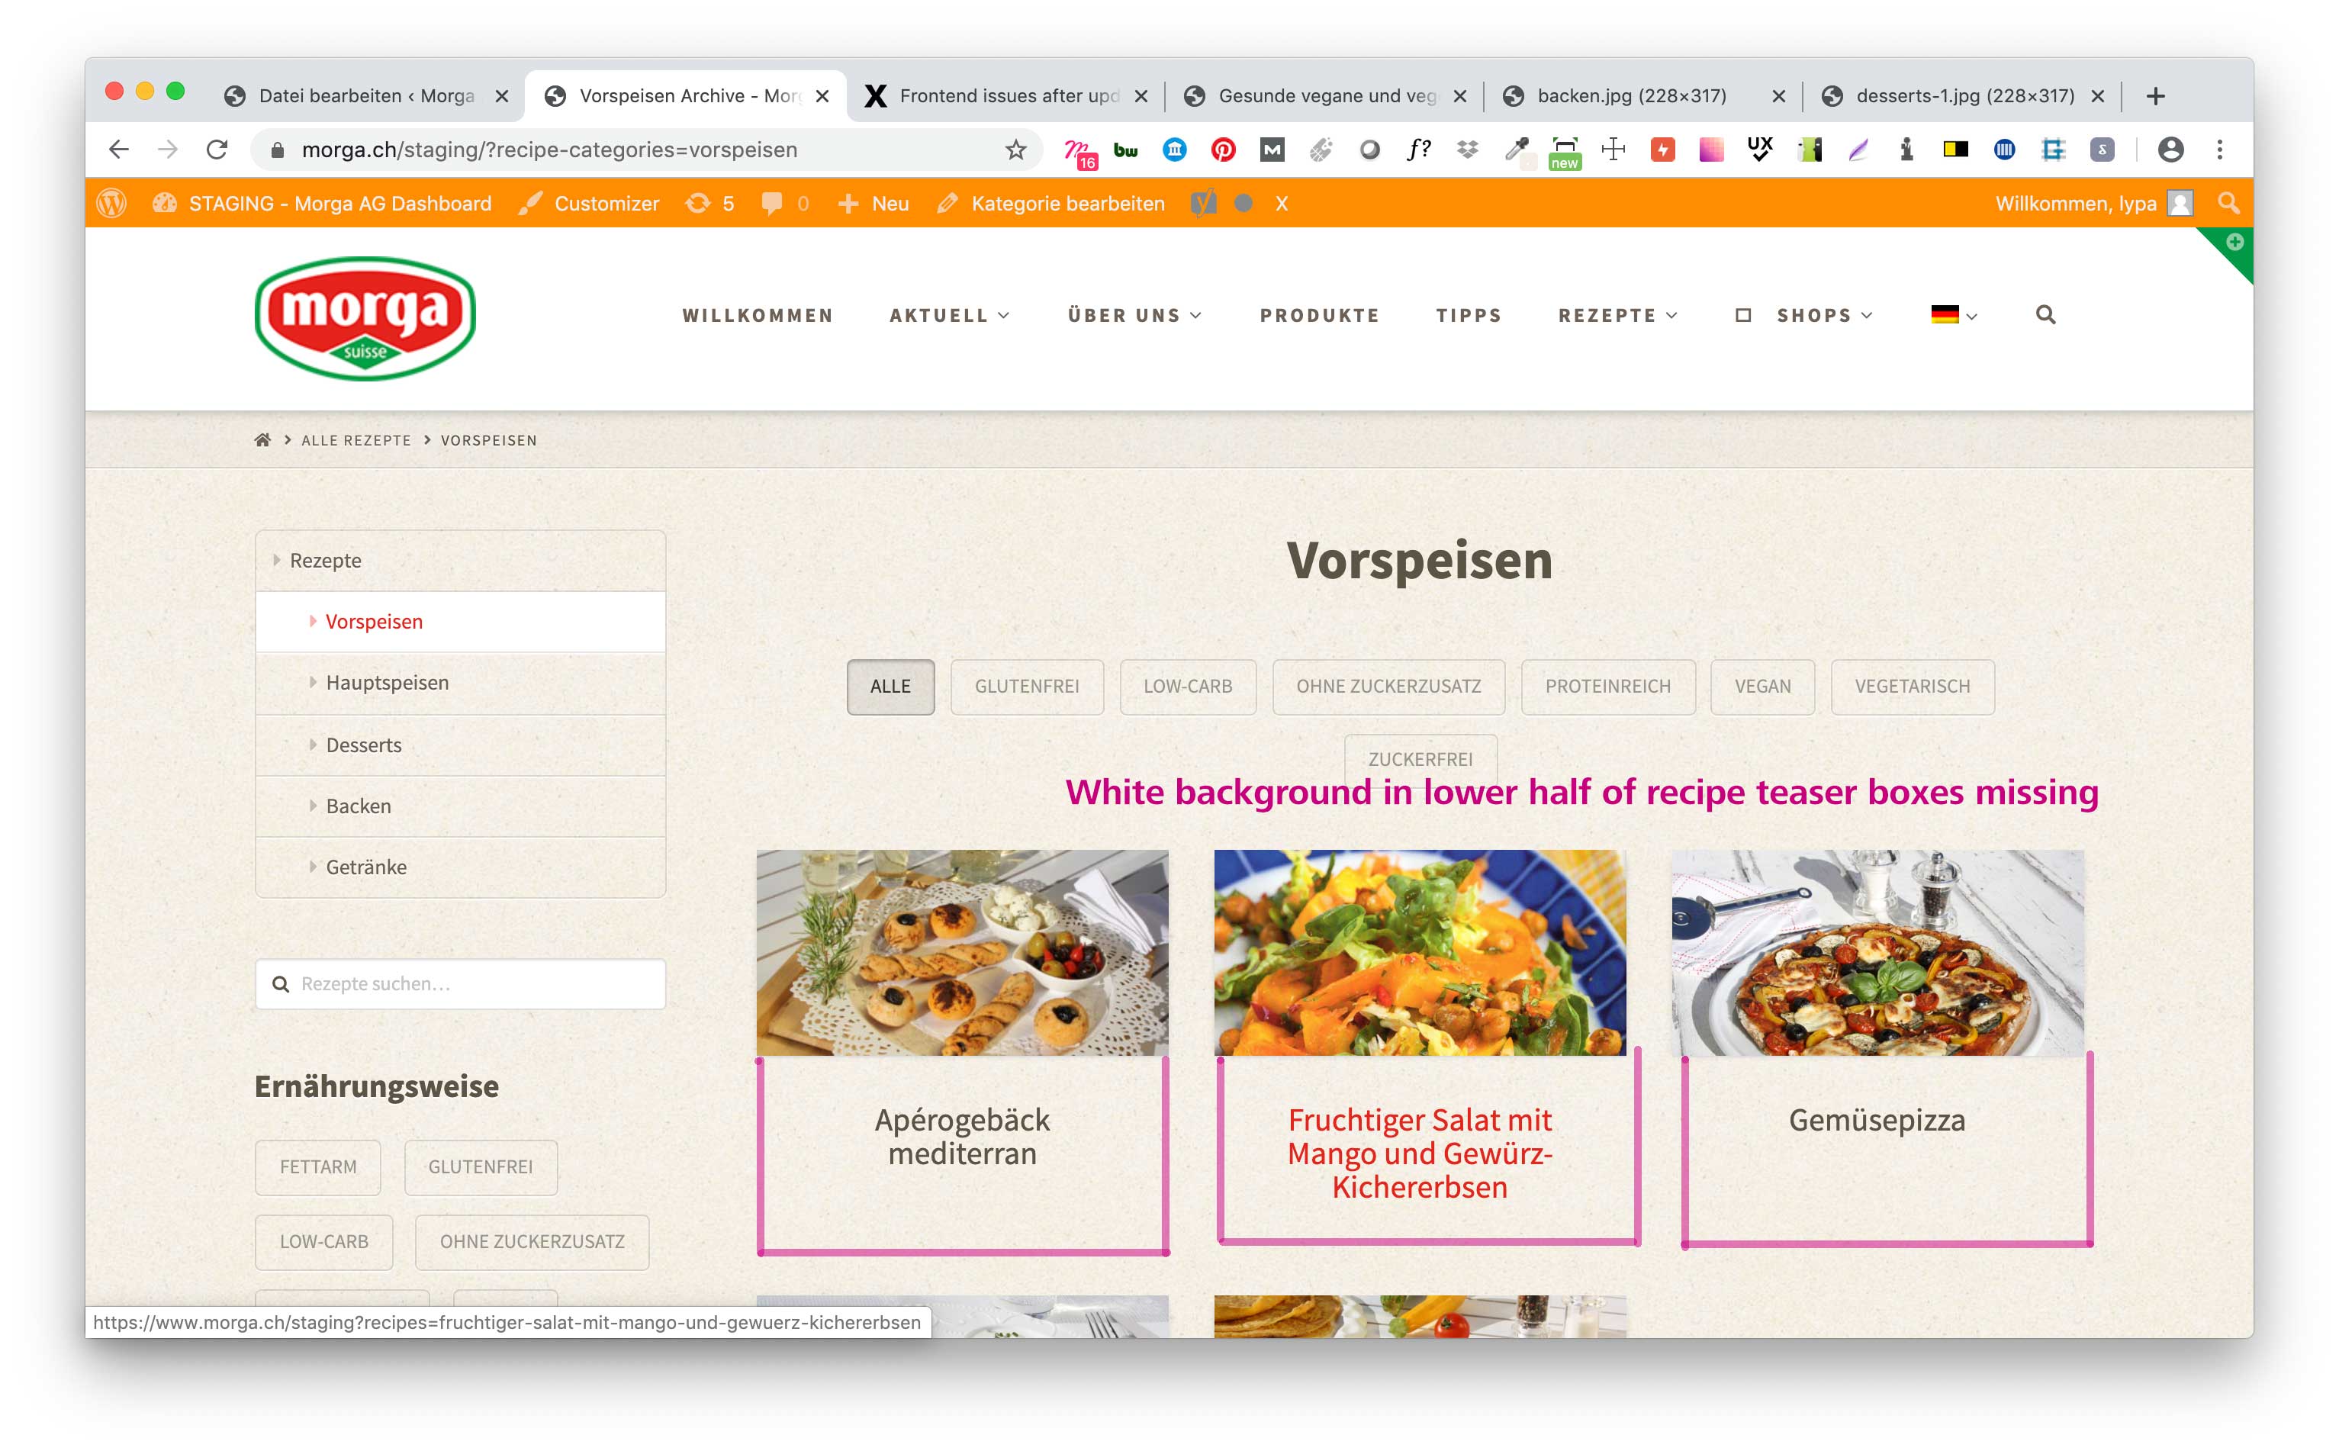The image size is (2339, 1451).
Task: Open WordPress logo menu in admin bar
Action: [x=112, y=204]
